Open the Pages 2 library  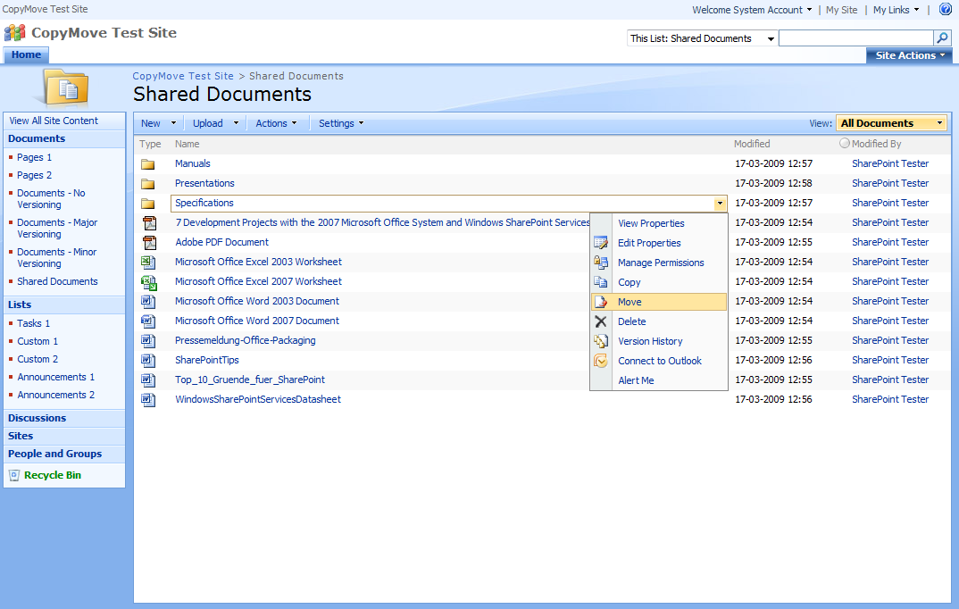34,175
